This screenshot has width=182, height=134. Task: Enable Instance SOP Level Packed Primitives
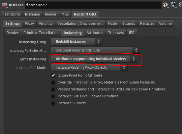click(53, 96)
